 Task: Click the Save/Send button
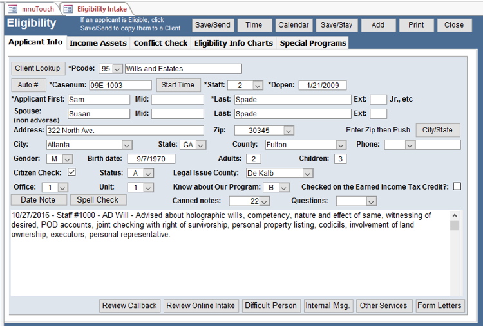coord(213,25)
